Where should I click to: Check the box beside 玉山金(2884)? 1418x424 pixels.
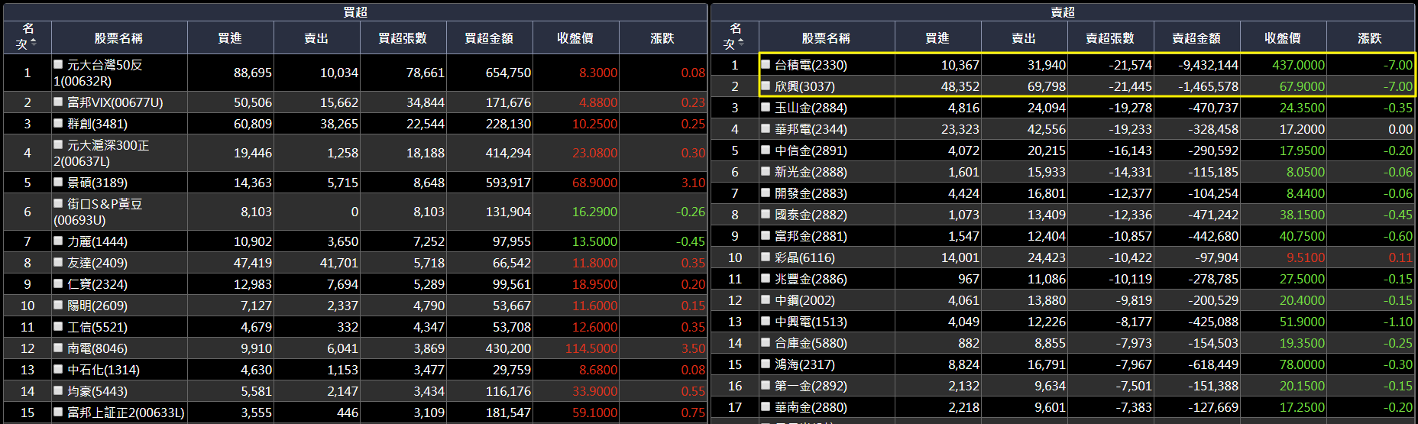pos(766,107)
